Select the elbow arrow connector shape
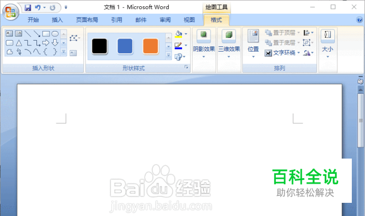The image size is (365, 216). (x=37, y=43)
